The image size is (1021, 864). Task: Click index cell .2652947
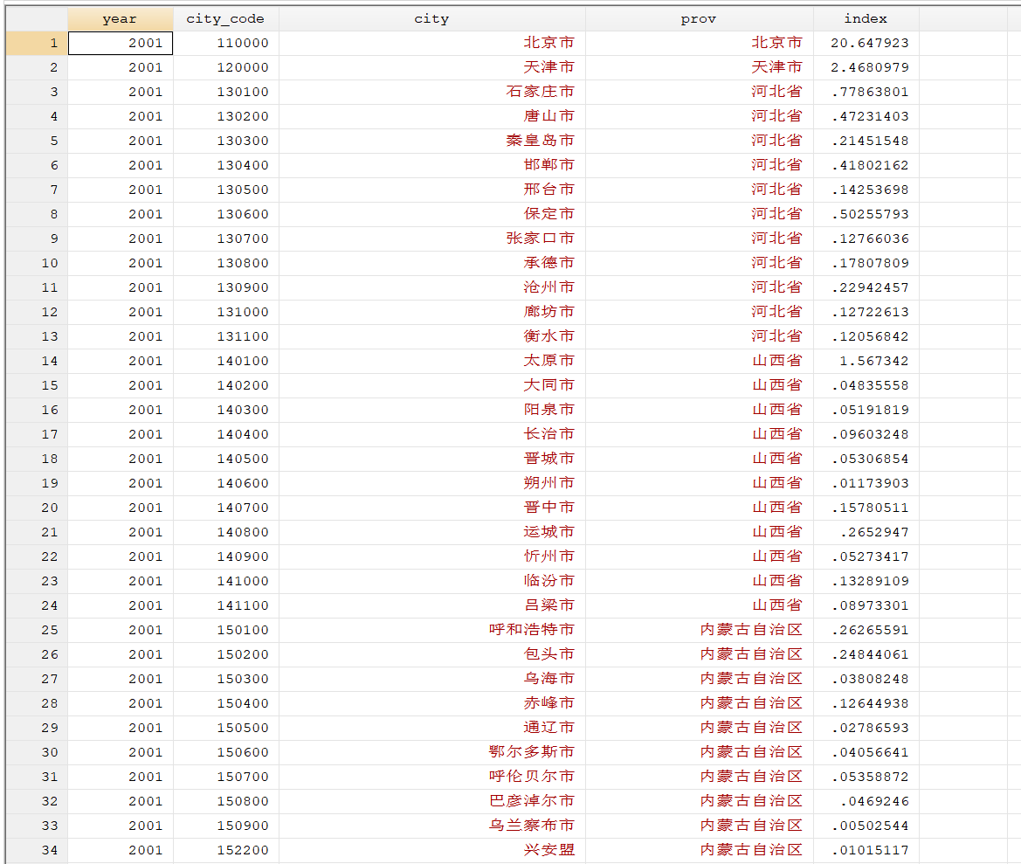click(x=866, y=532)
